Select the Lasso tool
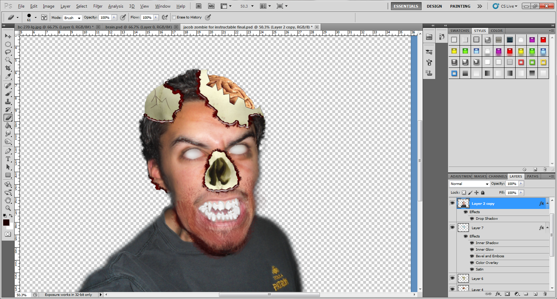557x299 pixels. [x=8, y=52]
